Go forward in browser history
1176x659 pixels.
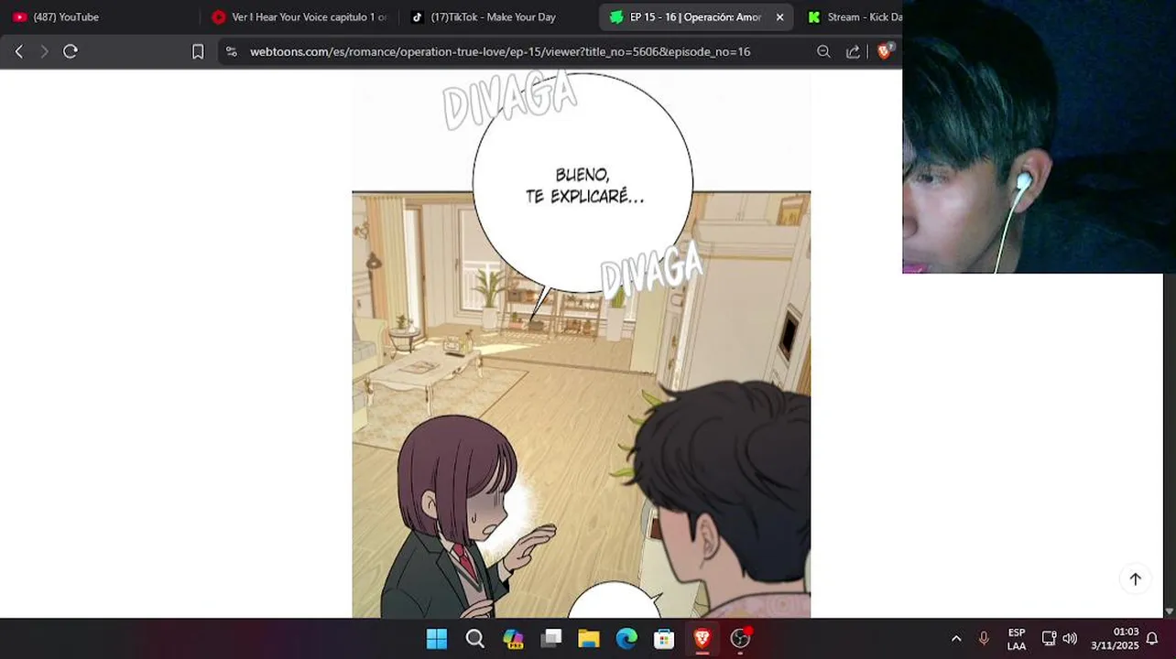pyautogui.click(x=44, y=52)
